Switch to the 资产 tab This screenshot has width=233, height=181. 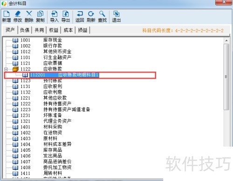pos(10,30)
